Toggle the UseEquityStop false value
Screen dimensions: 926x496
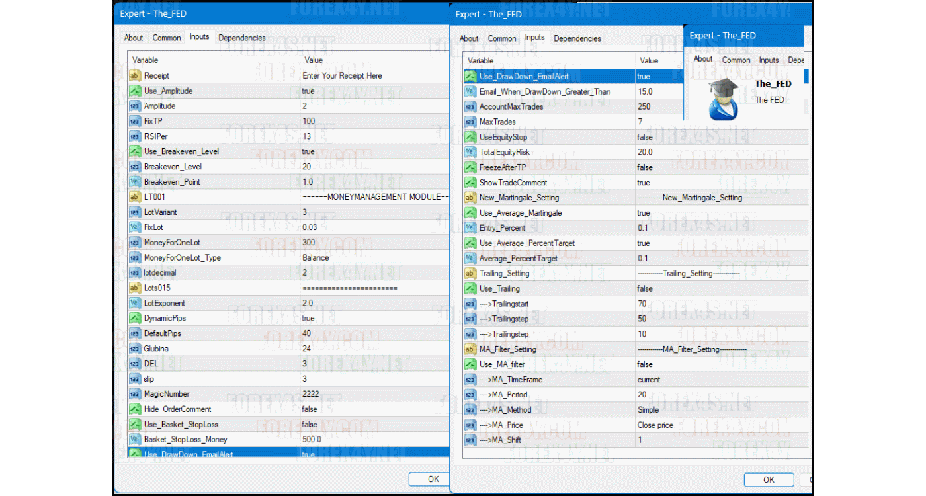pos(644,138)
